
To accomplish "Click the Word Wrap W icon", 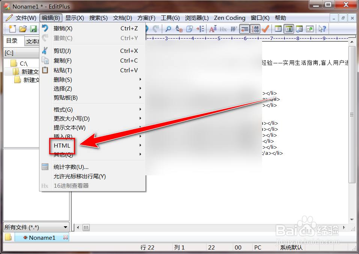I will pyautogui.click(x=233, y=28).
